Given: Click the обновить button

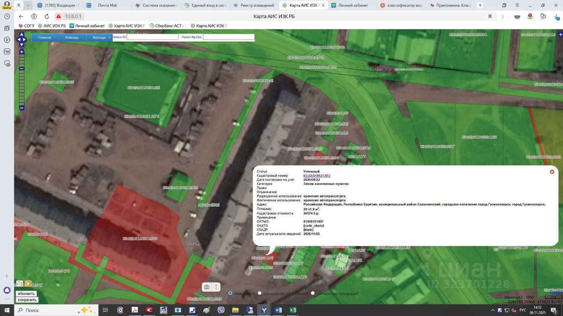Looking at the screenshot, I should pos(26,294).
